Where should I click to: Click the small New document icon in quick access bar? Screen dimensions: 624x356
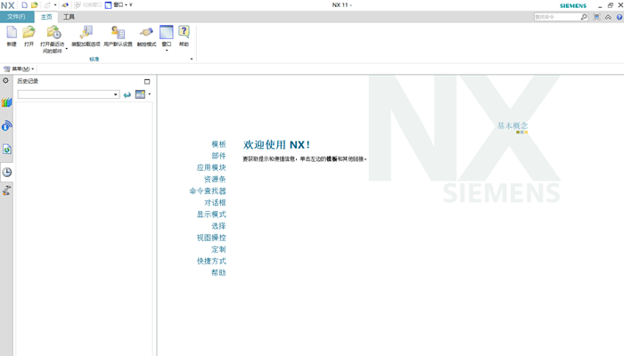pyautogui.click(x=25, y=5)
